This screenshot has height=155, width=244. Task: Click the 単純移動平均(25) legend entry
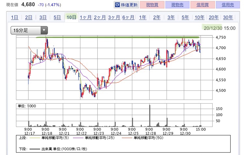click(94, 138)
